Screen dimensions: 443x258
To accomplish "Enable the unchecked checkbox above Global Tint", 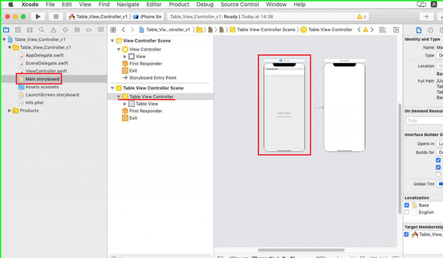I will tap(438, 174).
